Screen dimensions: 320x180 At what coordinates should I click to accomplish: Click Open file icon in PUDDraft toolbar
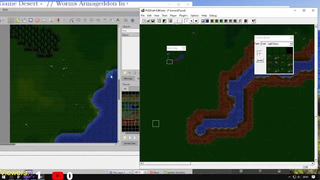point(148,21)
